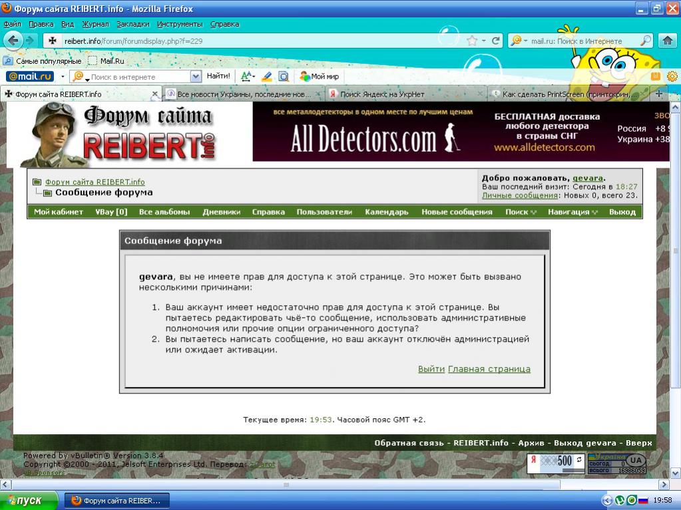Viewport: 681px width, 510px height.
Task: Click the orange bookmark icon near gear
Action: coord(656,76)
